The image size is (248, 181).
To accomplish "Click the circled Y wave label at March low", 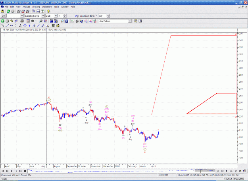I will coord(145,149).
